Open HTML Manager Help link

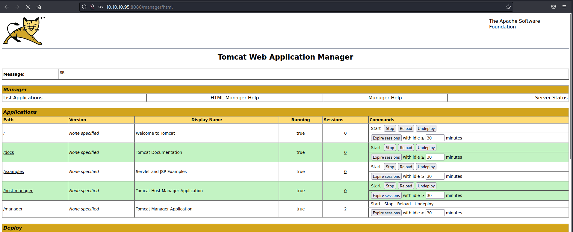click(235, 98)
